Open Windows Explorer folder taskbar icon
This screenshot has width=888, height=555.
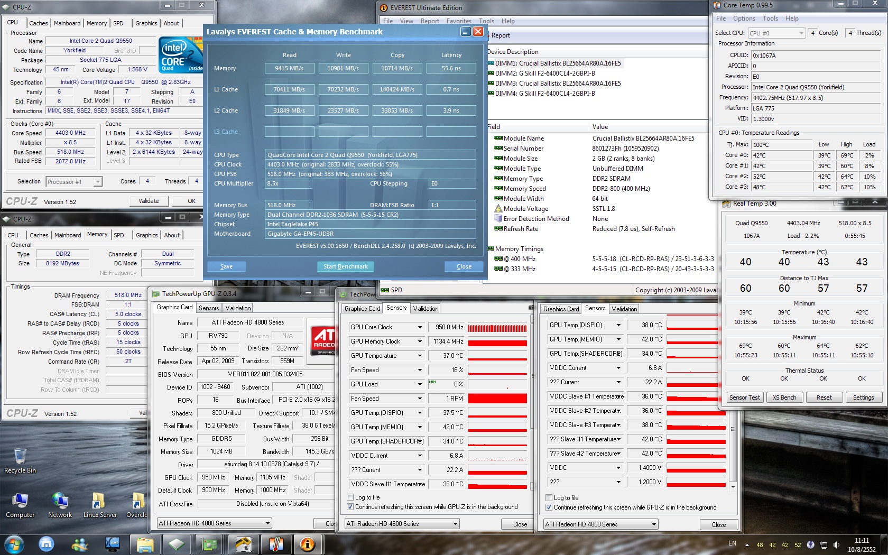tap(145, 544)
